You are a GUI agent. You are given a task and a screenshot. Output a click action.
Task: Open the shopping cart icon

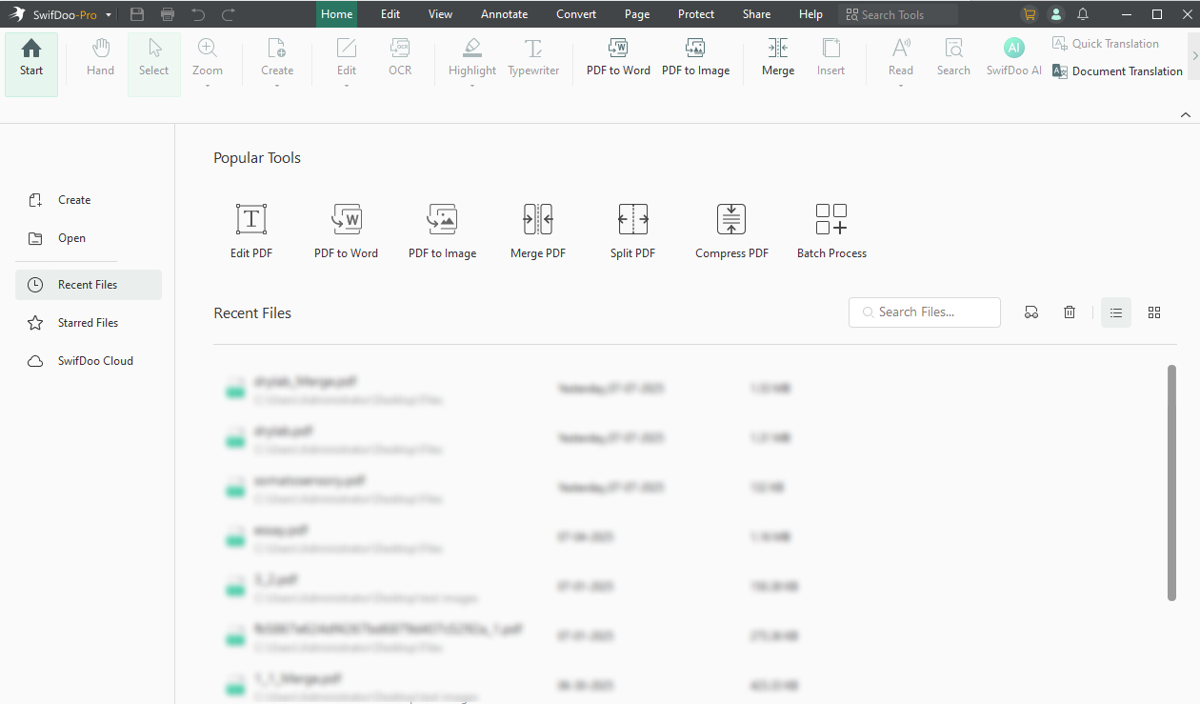tap(1029, 14)
